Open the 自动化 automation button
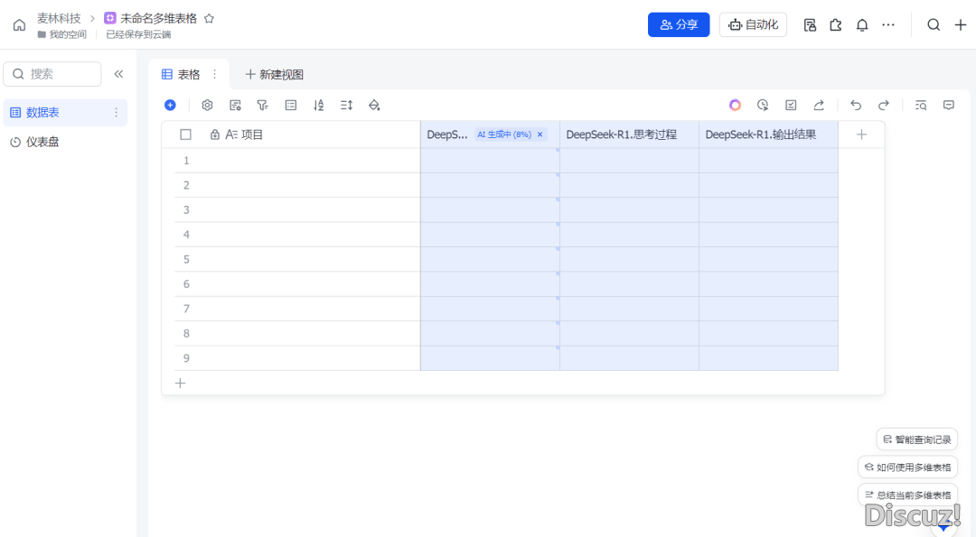This screenshot has height=537, width=976. [753, 25]
